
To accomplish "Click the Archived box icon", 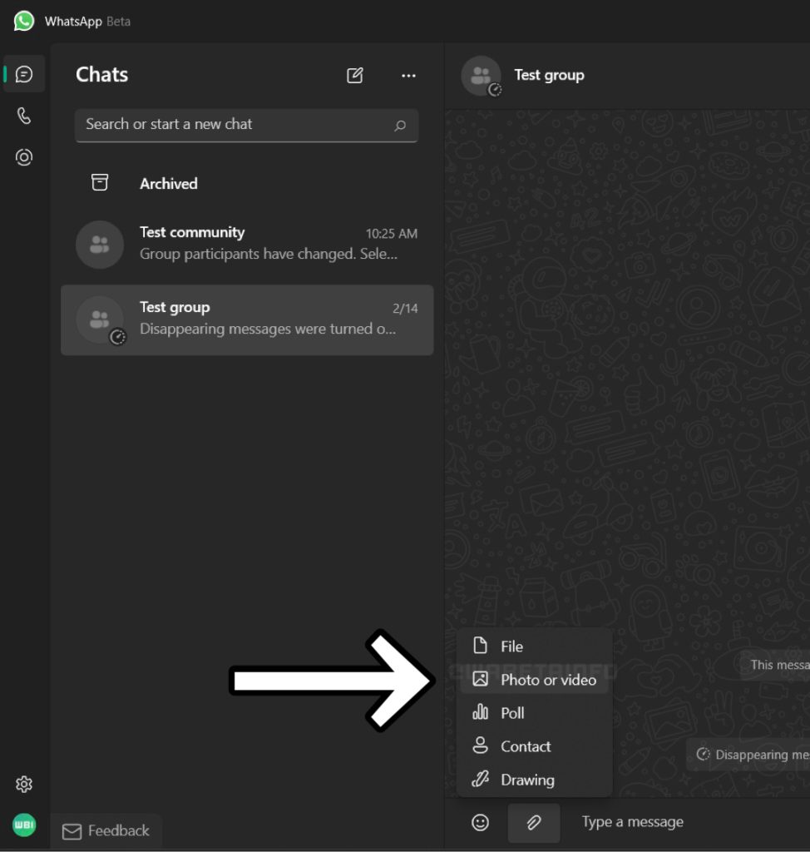I will click(x=100, y=182).
